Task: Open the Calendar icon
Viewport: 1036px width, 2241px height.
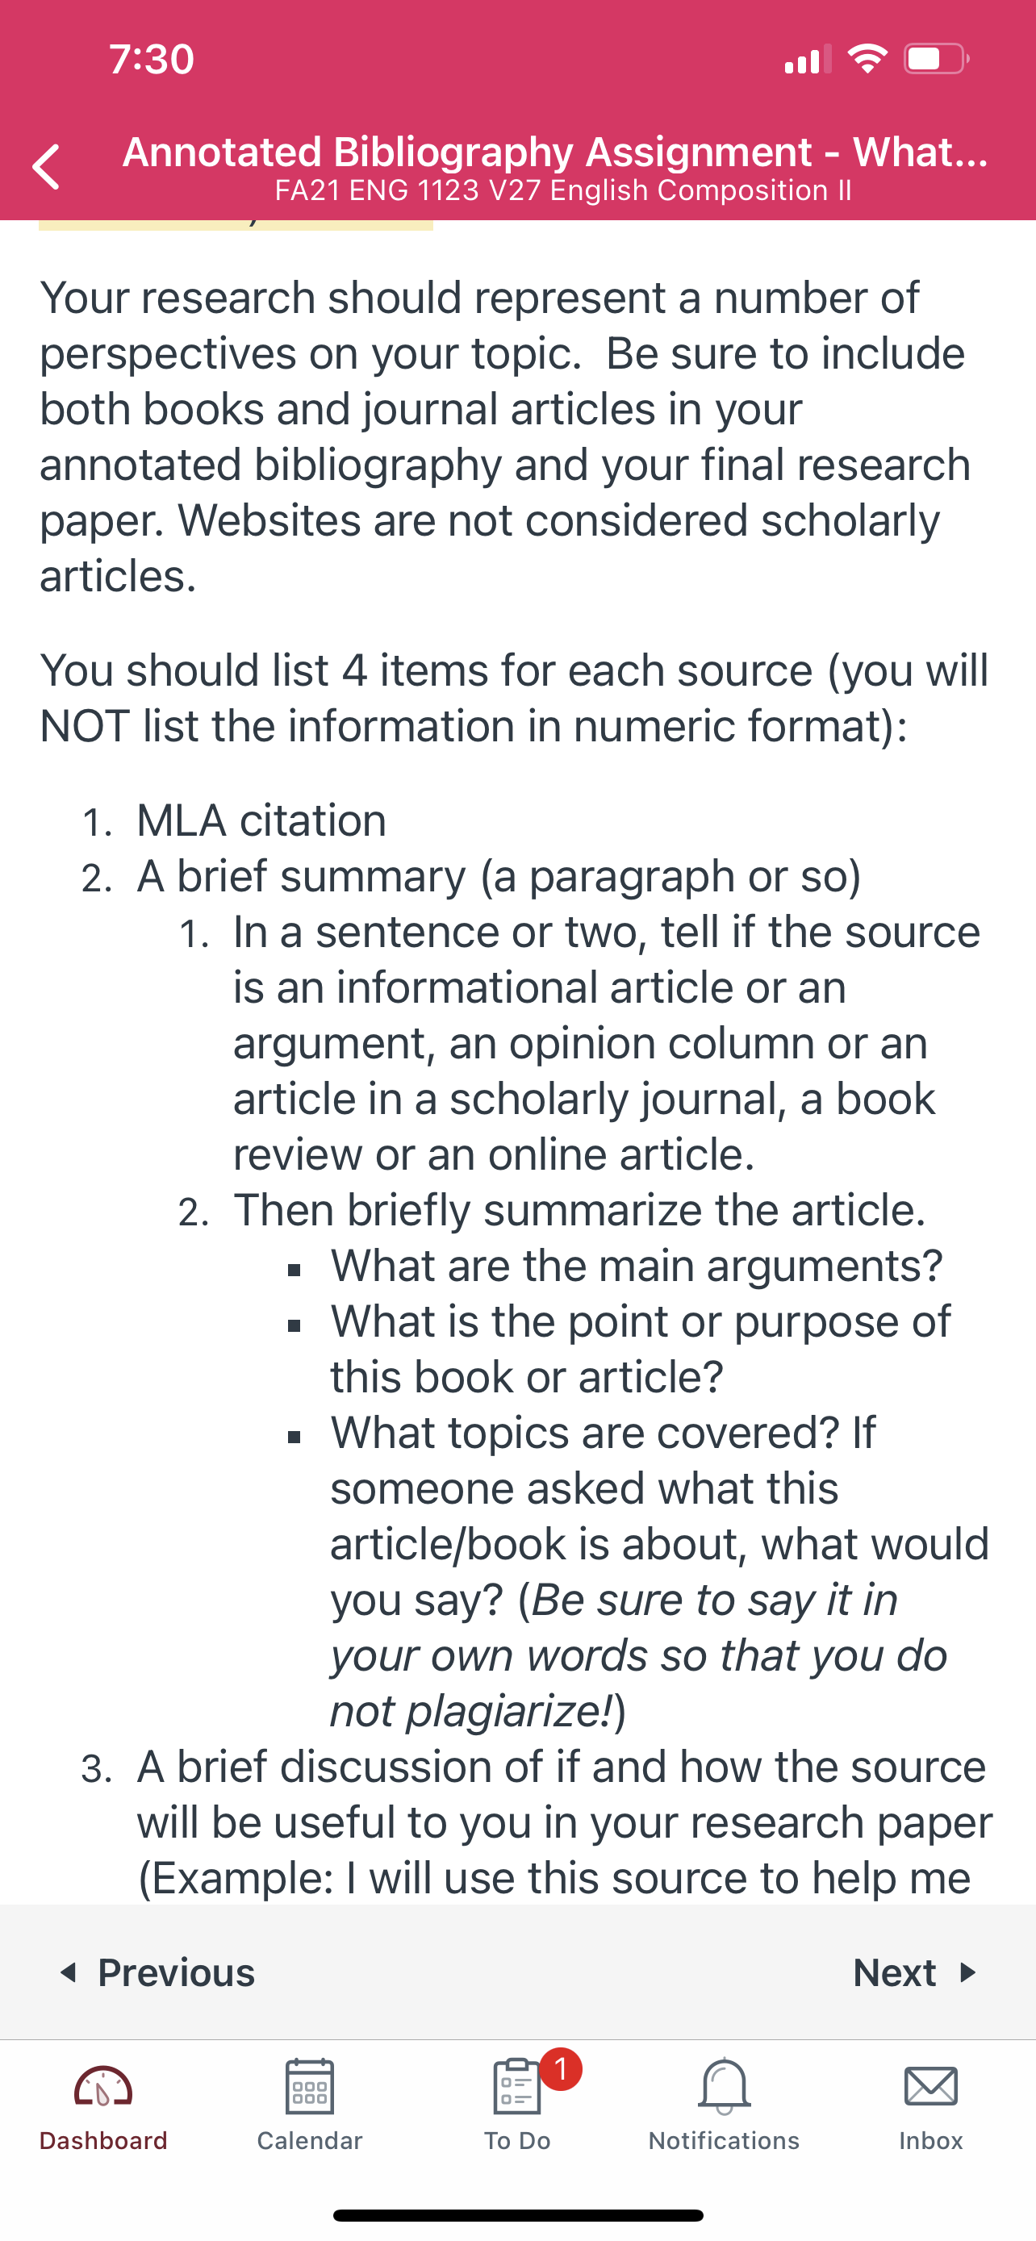Action: coord(310,2085)
